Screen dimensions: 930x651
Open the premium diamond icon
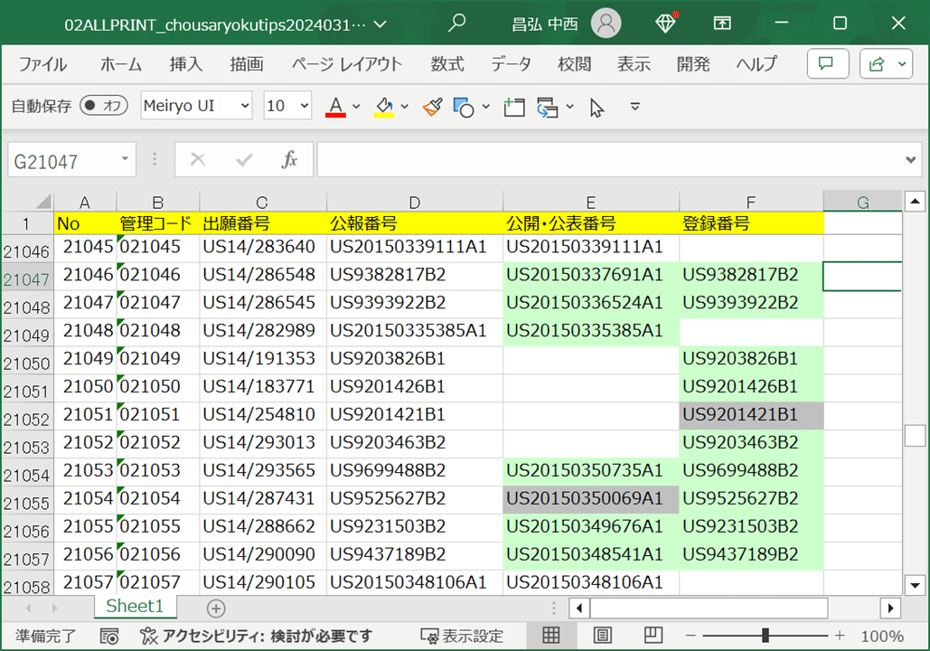(665, 24)
